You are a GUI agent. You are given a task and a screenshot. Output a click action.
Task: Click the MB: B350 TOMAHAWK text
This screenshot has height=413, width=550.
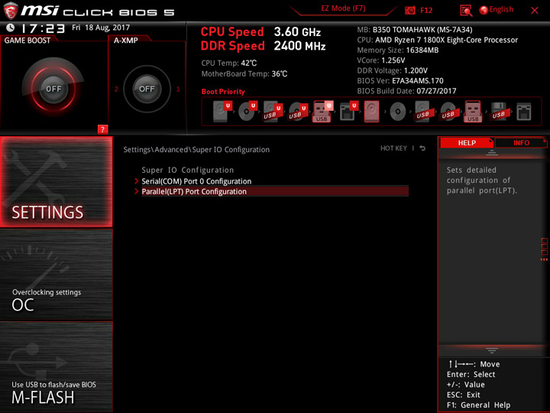[x=415, y=30]
